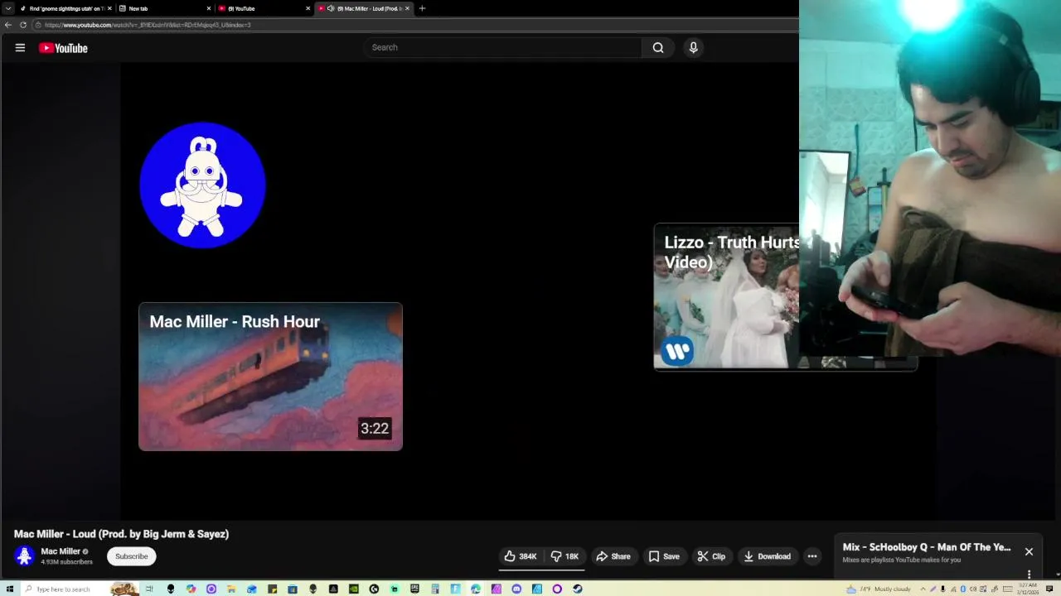This screenshot has width=1061, height=596.
Task: Dislike the video with thumbs down 18K
Action: pyautogui.click(x=564, y=556)
